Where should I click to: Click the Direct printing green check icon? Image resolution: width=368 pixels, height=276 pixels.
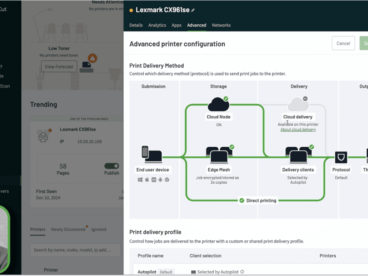[x=242, y=200]
